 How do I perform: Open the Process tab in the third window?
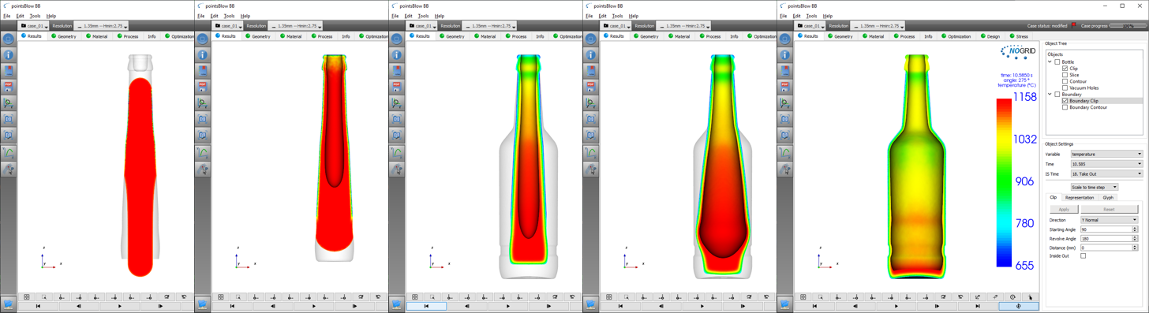tap(515, 36)
